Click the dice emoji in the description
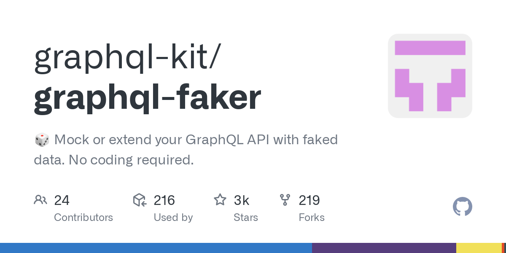Image resolution: width=506 pixels, height=253 pixels. pos(42,140)
